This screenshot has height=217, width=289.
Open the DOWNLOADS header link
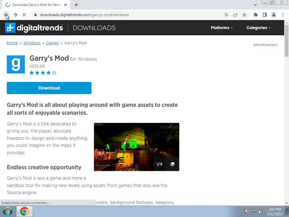click(94, 28)
